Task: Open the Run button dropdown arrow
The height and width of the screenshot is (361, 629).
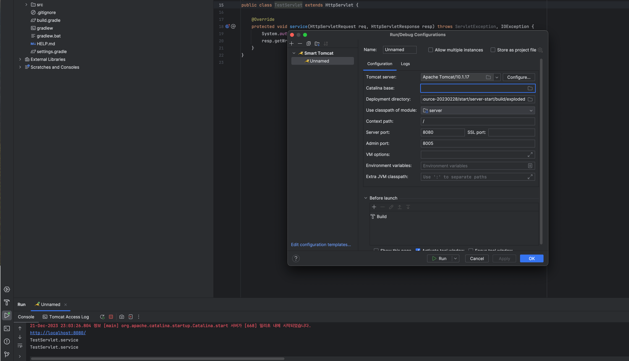Action: coord(455,258)
